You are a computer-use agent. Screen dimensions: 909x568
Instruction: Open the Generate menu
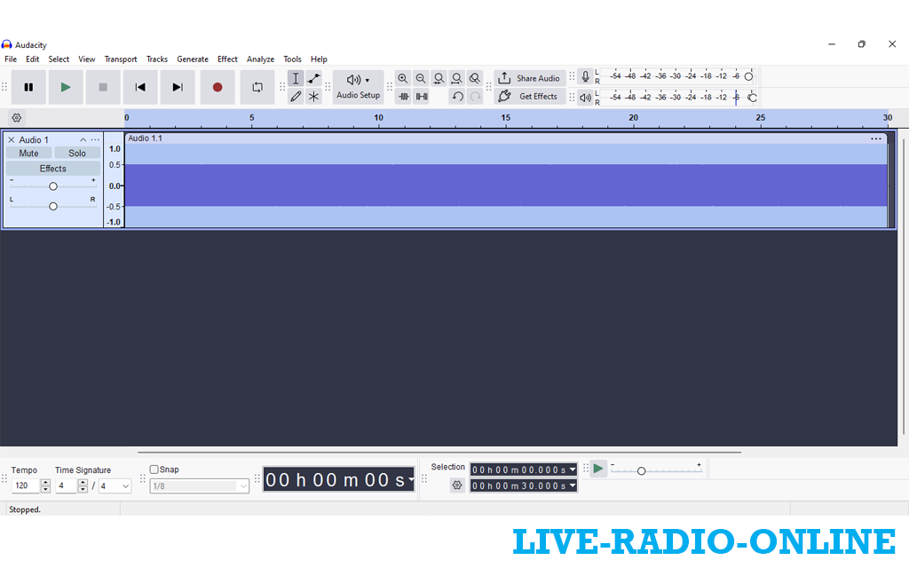[x=193, y=59]
